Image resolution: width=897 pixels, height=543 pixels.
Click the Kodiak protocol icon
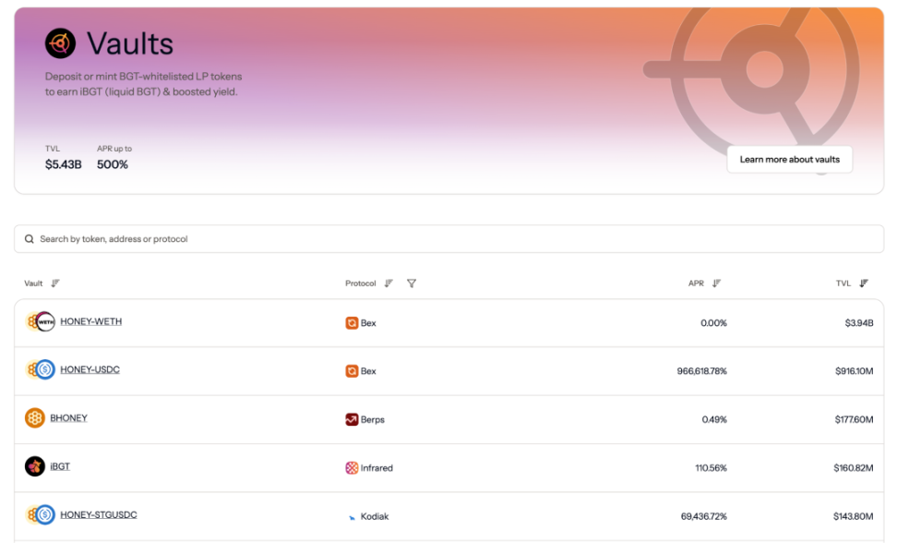(352, 516)
